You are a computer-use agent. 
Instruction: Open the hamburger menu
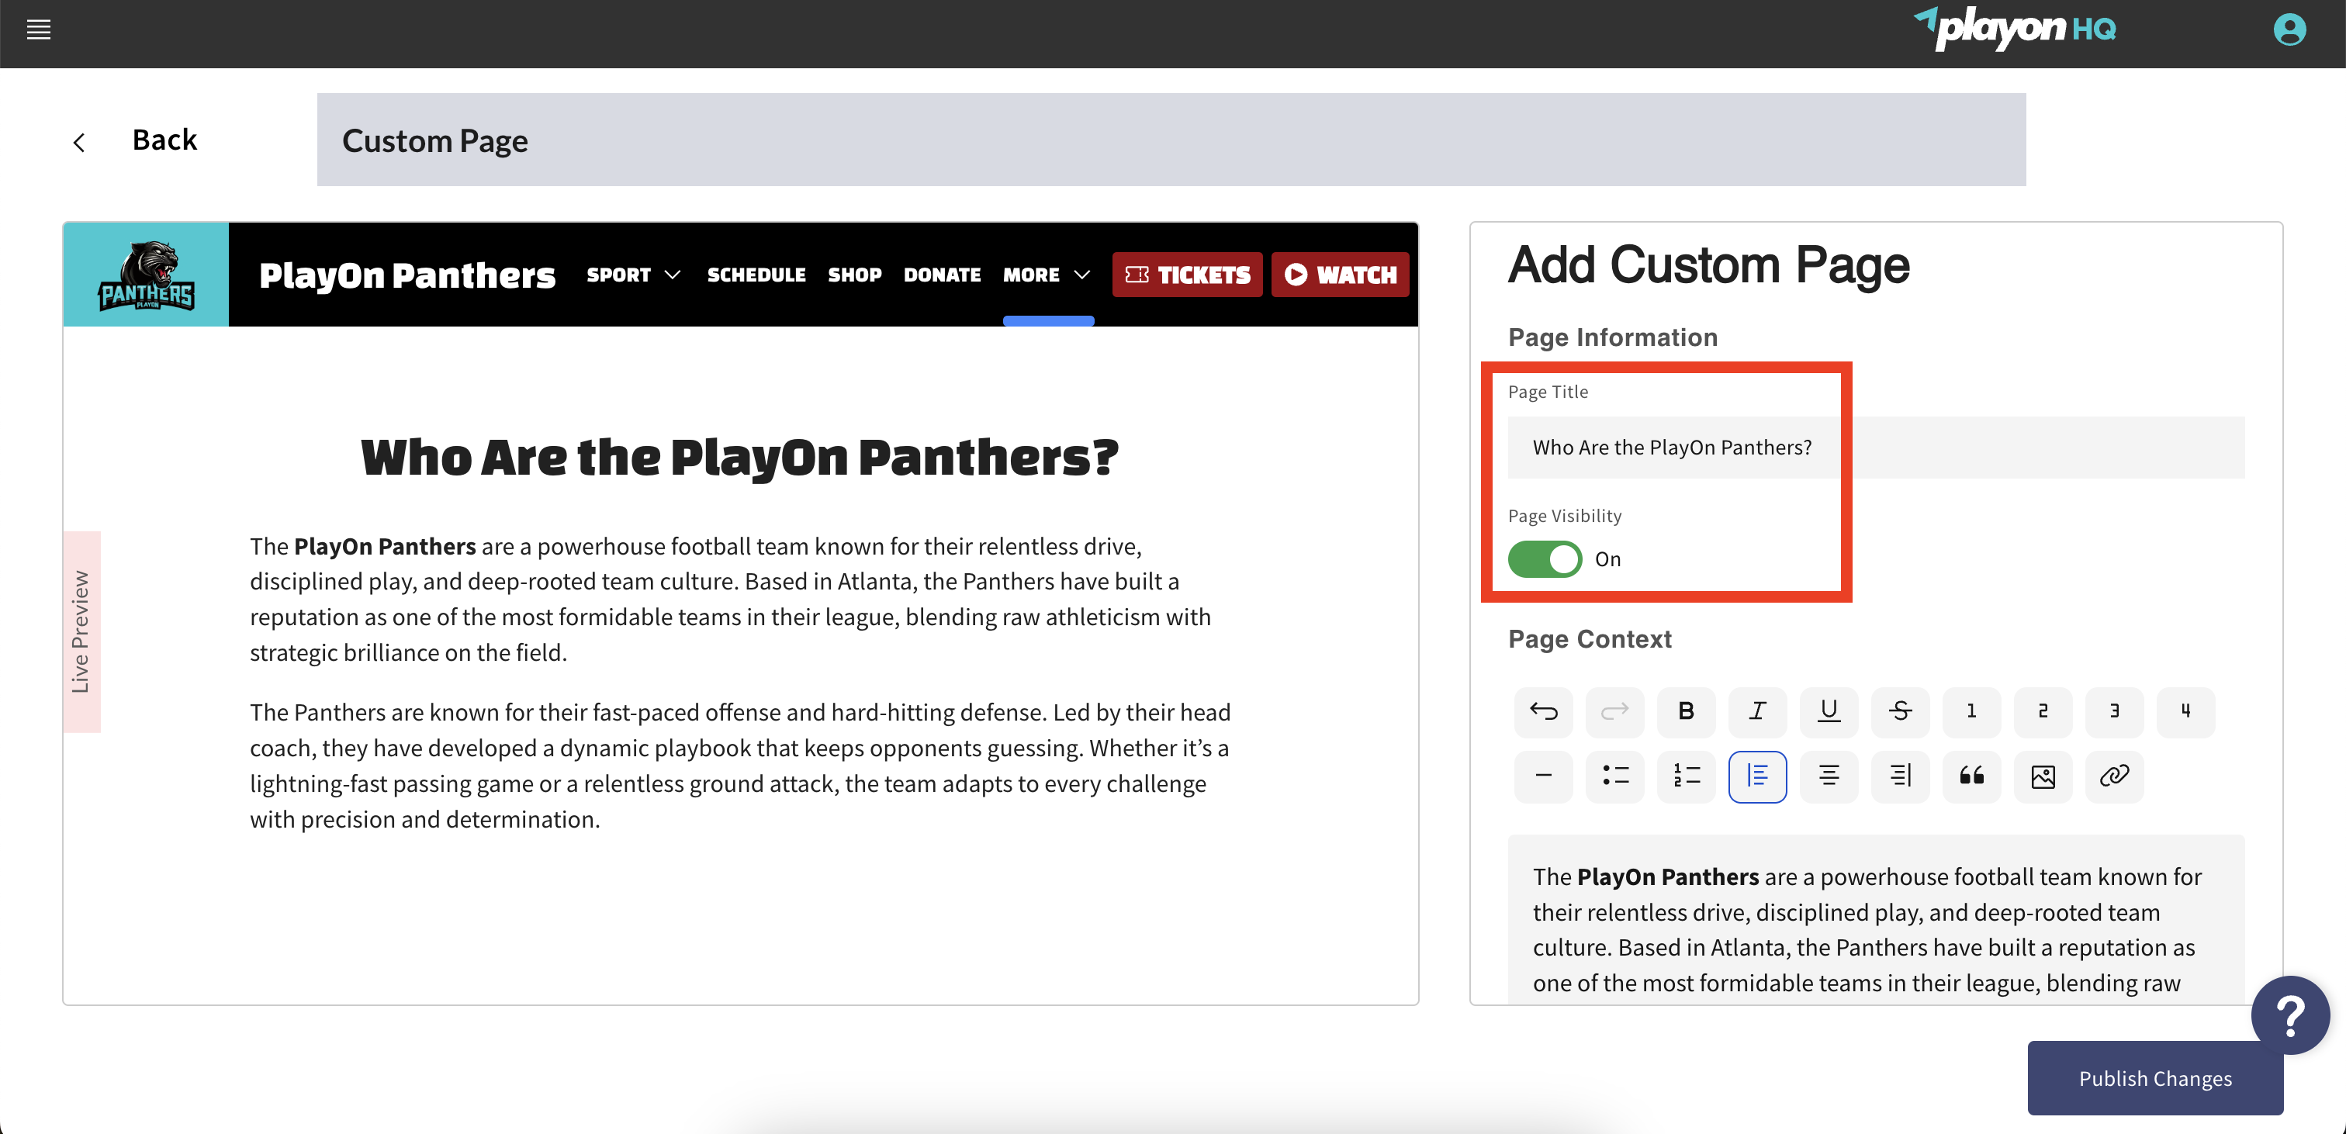tap(38, 30)
